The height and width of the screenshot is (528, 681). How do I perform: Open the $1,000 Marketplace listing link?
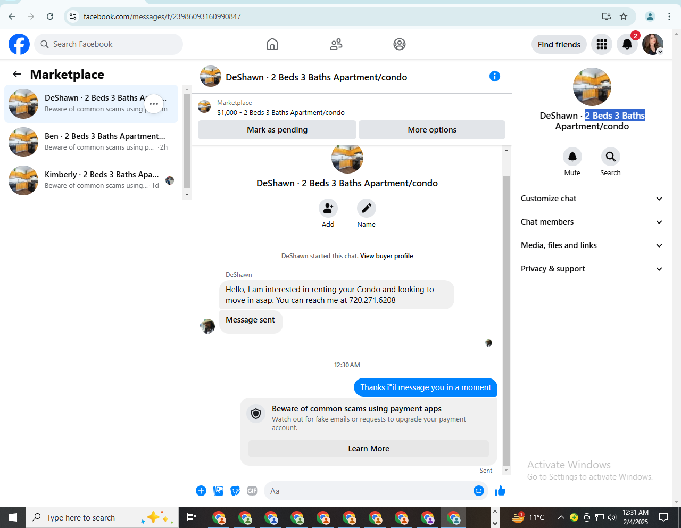pos(281,113)
